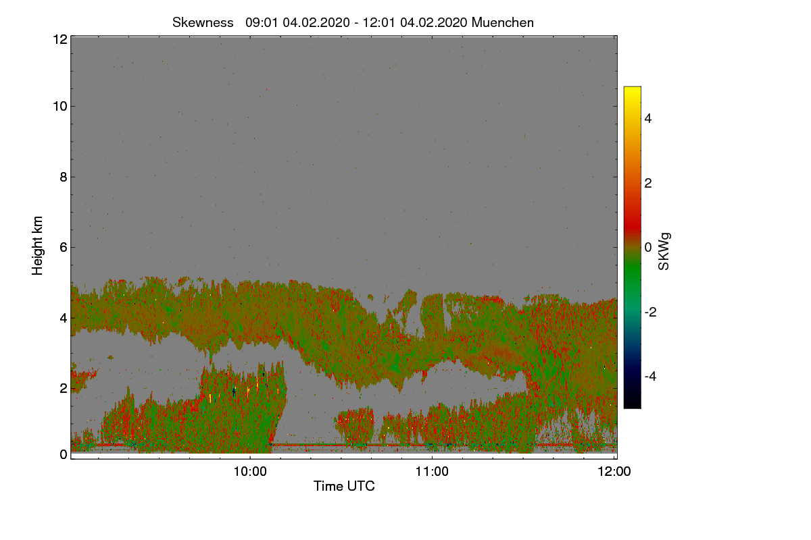This screenshot has height=540, width=811.
Task: Click the black bottom of the colorbar
Action: click(x=632, y=402)
